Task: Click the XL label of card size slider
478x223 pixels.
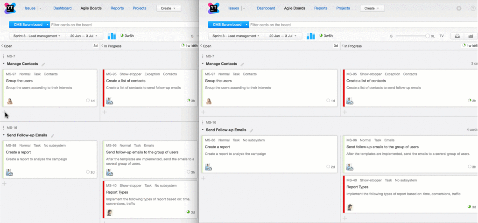Action: (x=433, y=36)
